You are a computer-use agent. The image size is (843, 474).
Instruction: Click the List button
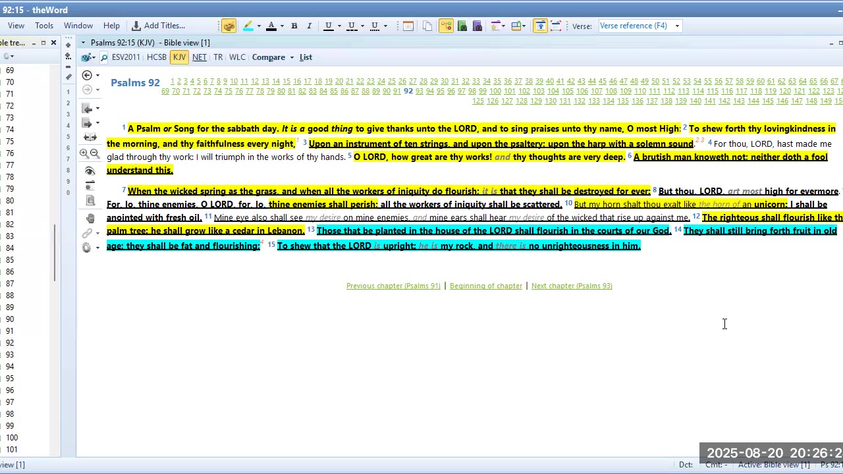point(306,57)
